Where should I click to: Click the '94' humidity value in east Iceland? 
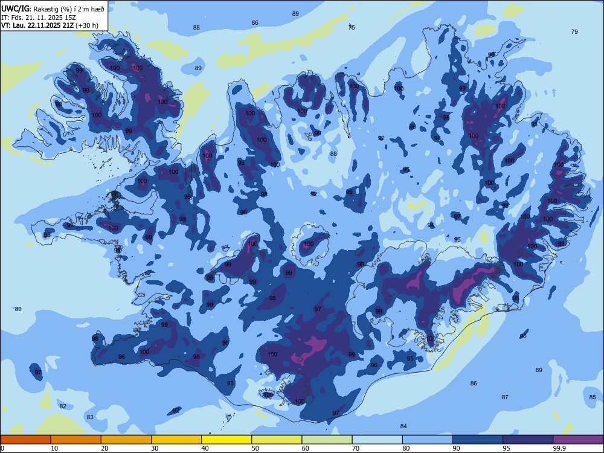431,225
